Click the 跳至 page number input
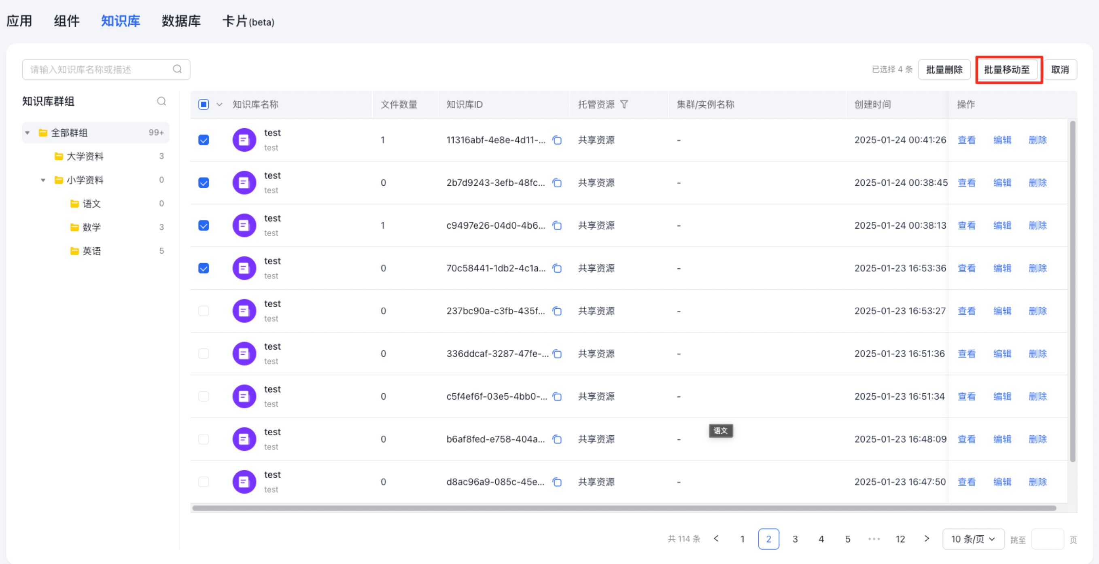 pyautogui.click(x=1047, y=539)
